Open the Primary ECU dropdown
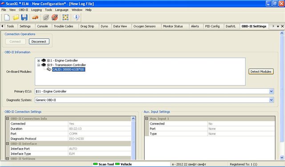285x167 pixels. [x=271, y=91]
